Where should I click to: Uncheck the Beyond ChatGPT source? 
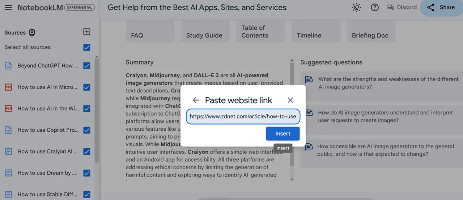point(87,66)
